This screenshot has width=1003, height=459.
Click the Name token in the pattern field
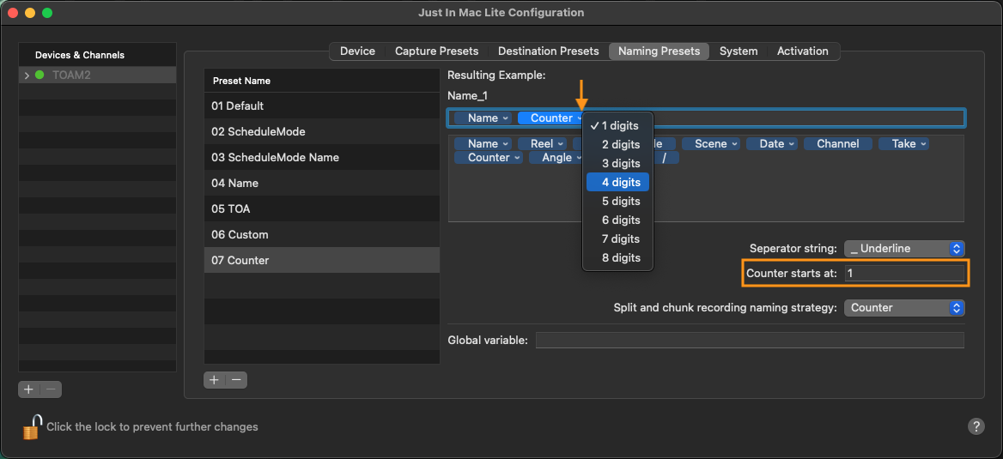coord(483,118)
